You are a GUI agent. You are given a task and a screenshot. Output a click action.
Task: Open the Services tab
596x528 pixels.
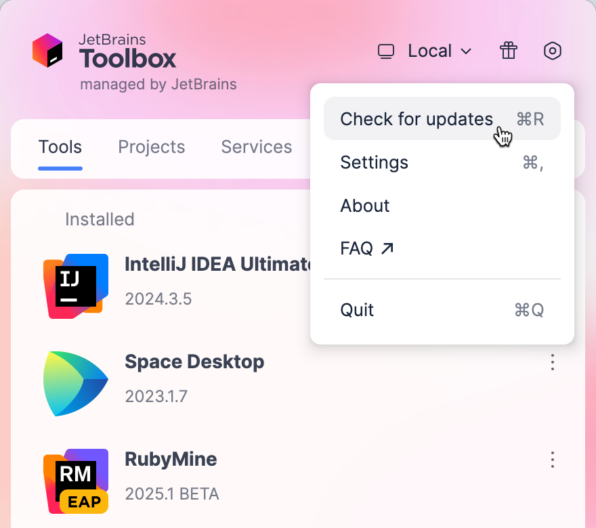pyautogui.click(x=256, y=147)
